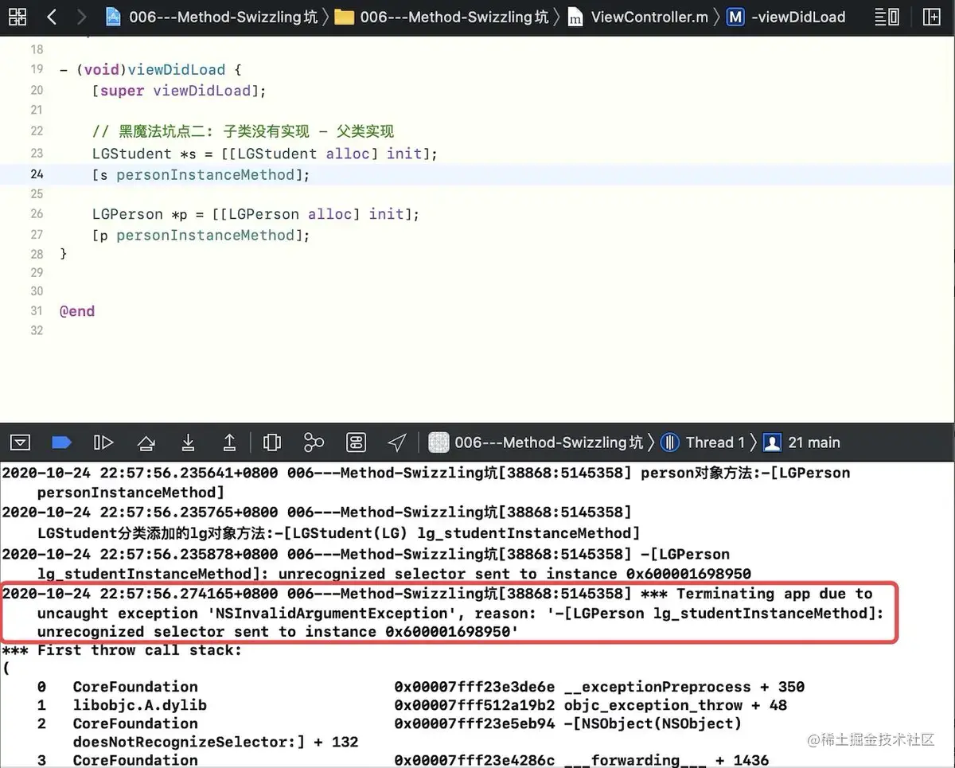Open the Debug View Hierarchy

coord(272,442)
